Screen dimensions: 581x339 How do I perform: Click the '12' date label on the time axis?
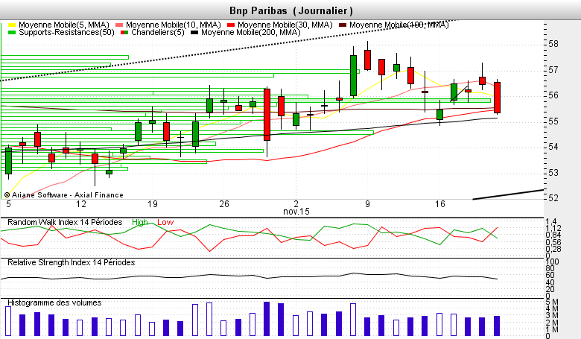80,204
